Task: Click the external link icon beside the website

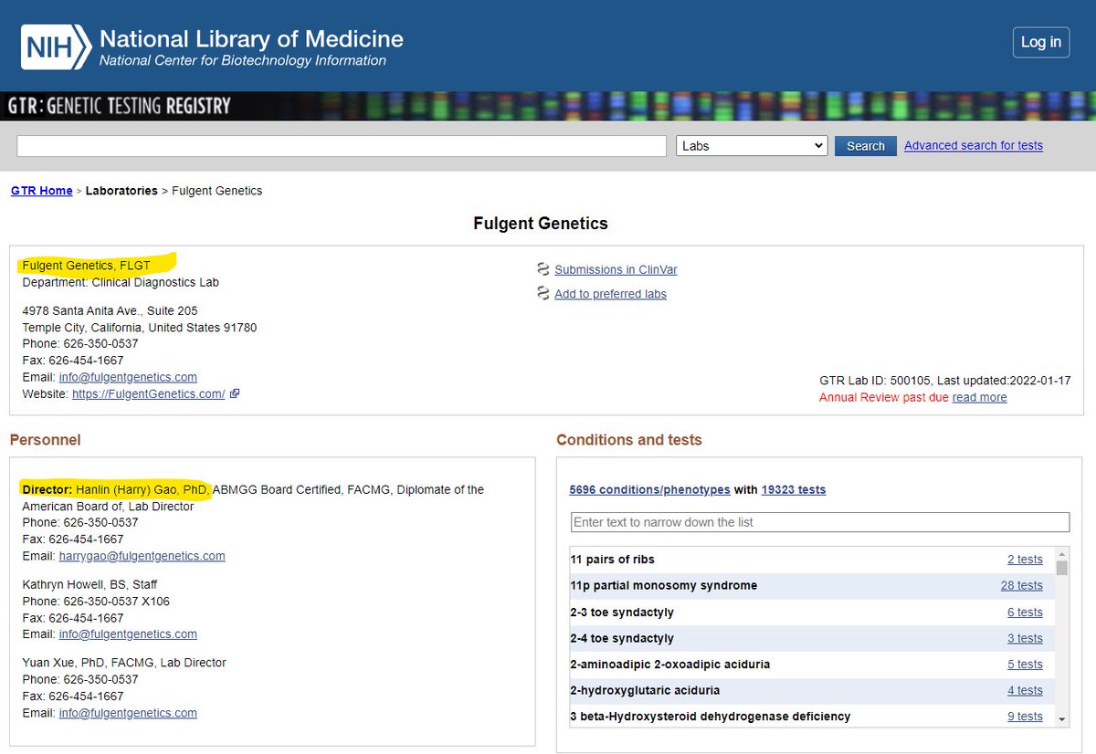Action: (235, 393)
